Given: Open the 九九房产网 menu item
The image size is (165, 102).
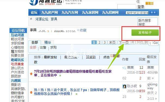Looking at the screenshot, I should pyautogui.click(x=50, y=13).
